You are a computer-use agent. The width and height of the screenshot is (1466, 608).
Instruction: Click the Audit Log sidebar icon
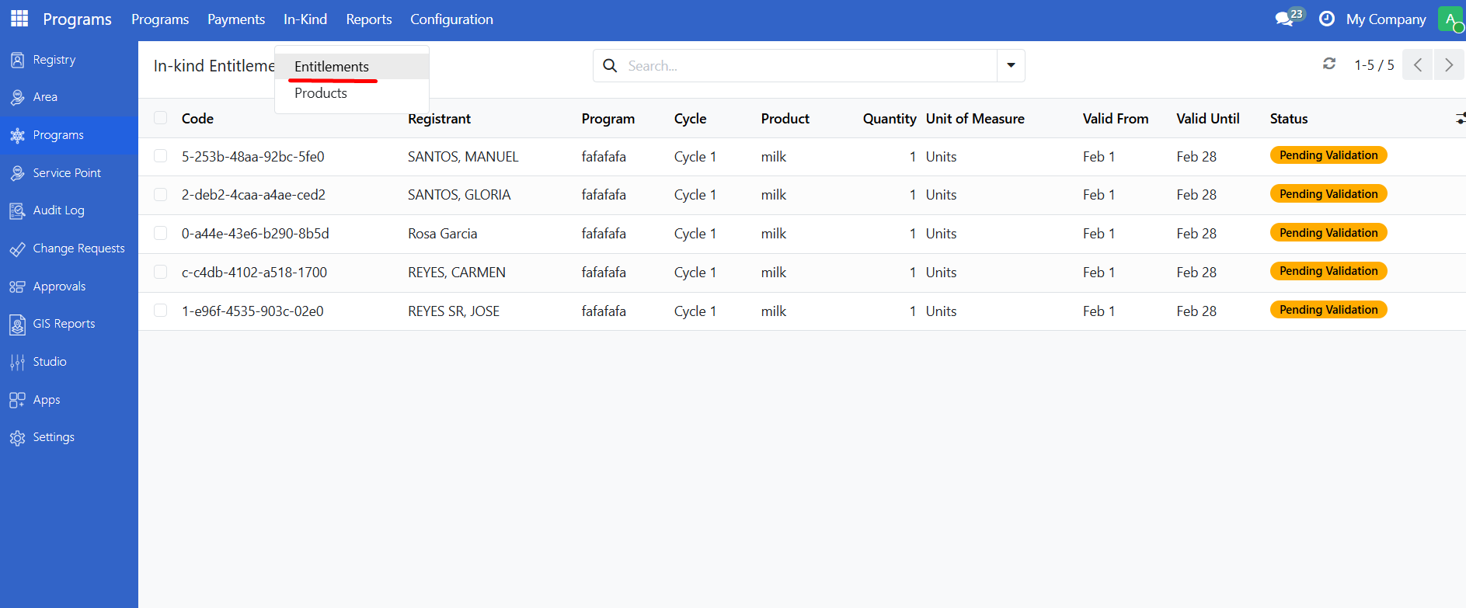[17, 210]
